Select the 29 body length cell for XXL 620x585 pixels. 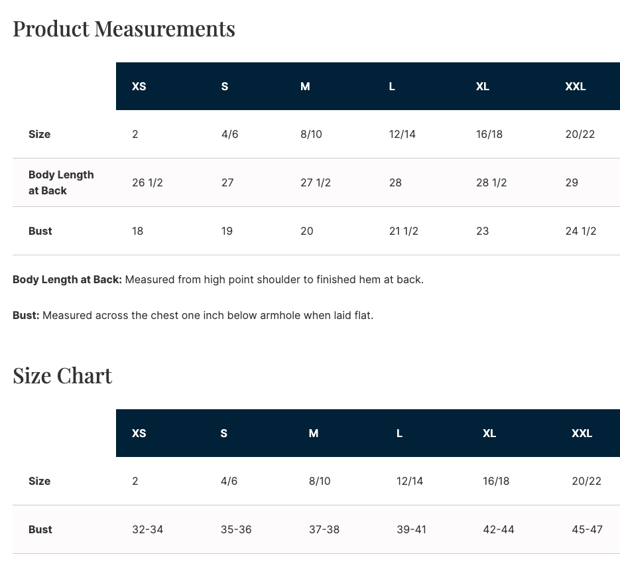[x=572, y=182]
